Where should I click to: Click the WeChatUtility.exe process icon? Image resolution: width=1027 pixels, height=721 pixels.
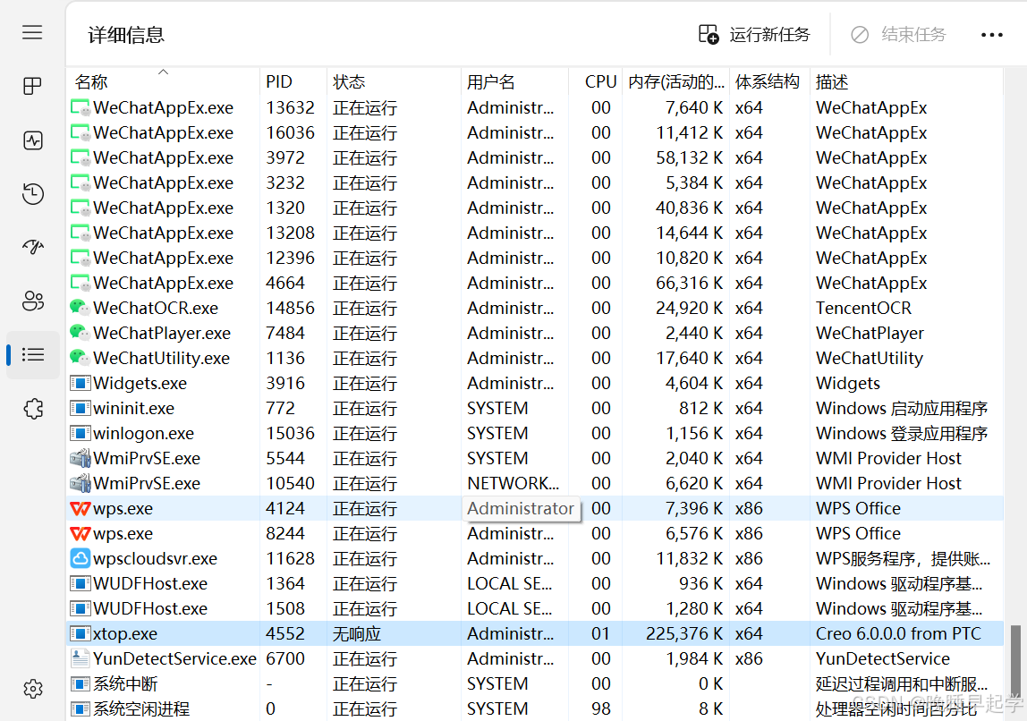(x=80, y=358)
